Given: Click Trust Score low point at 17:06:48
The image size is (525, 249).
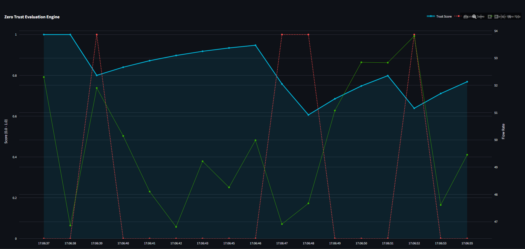Looking at the screenshot, I should coord(308,115).
